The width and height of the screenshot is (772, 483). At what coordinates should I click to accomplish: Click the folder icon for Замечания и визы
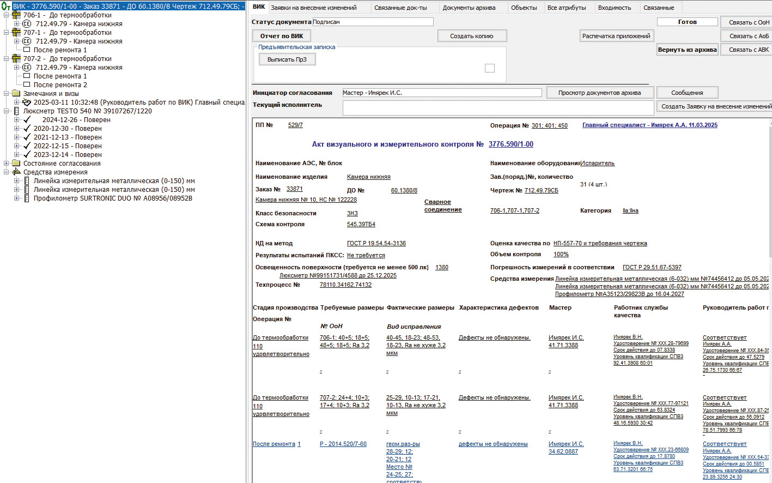16,94
